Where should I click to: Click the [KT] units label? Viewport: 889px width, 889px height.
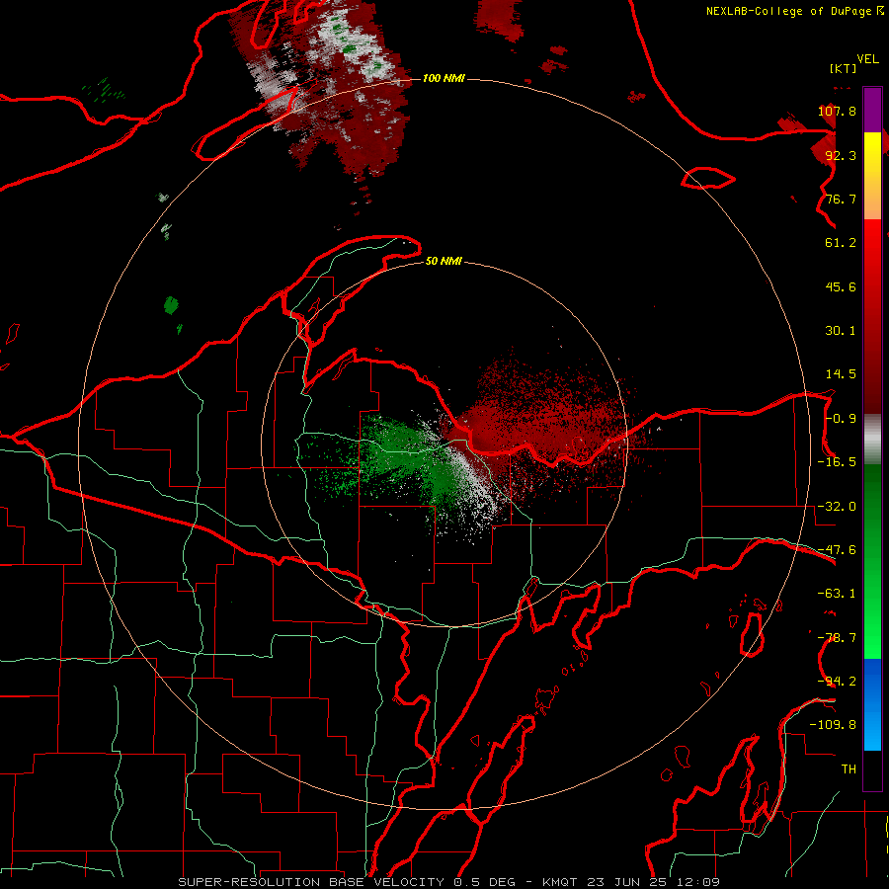point(843,68)
